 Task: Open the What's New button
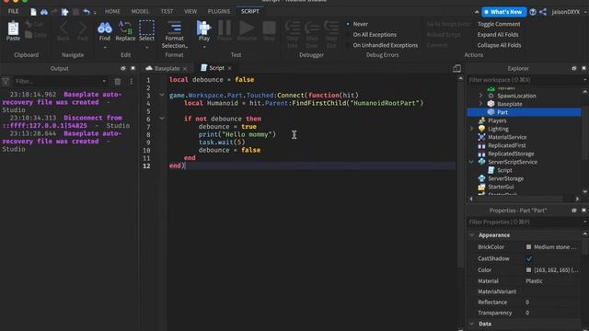click(x=503, y=12)
